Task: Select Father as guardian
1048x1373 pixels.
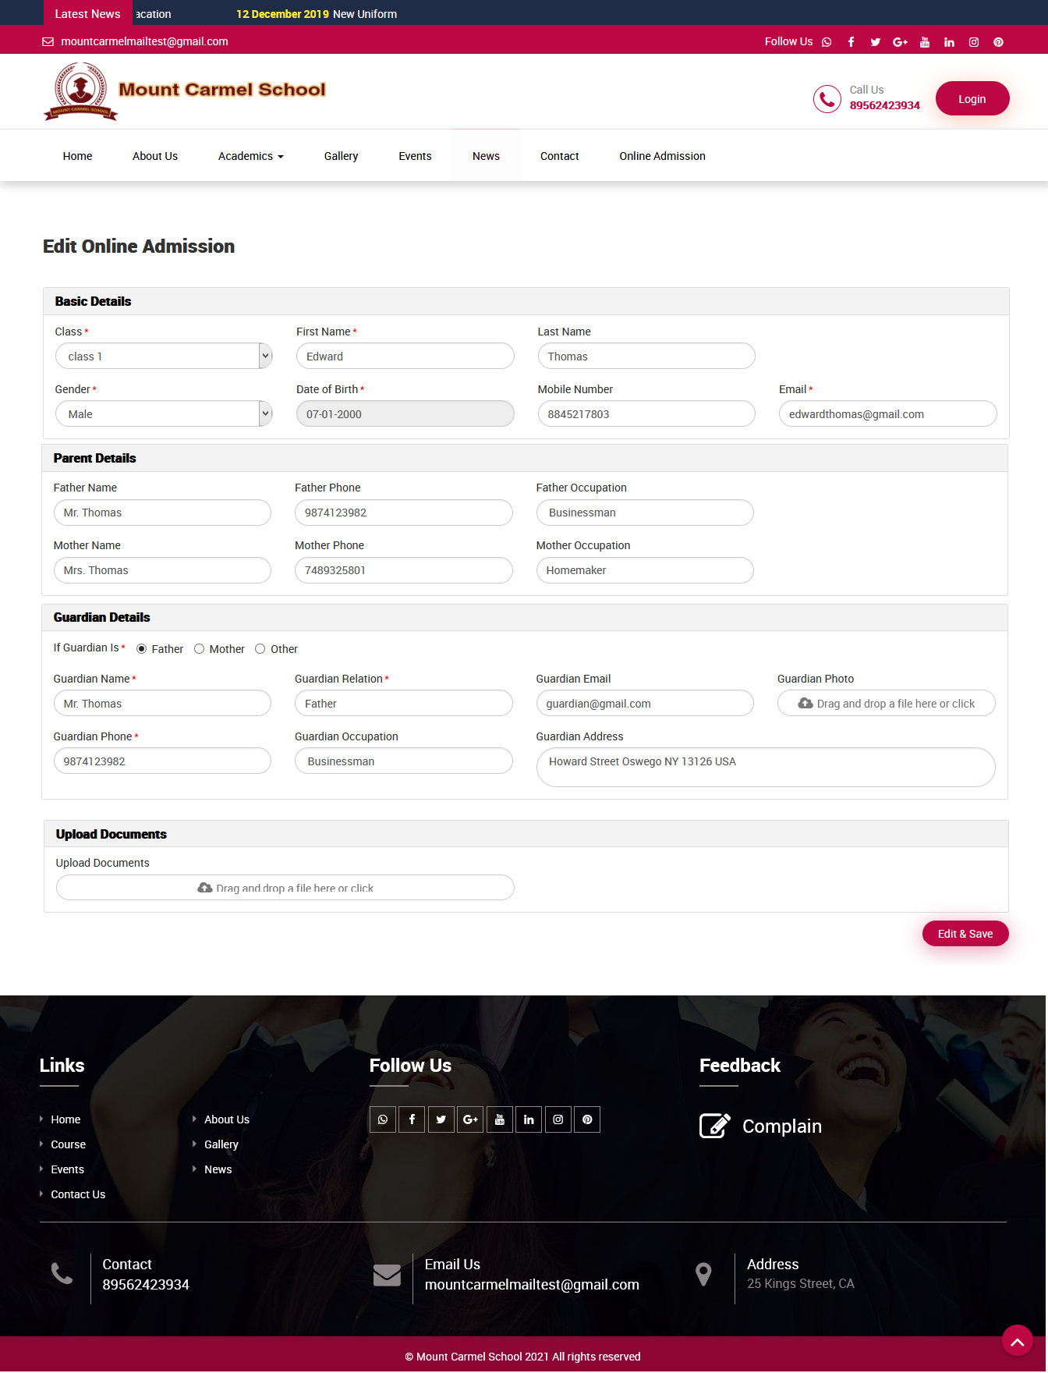Action: click(x=142, y=649)
